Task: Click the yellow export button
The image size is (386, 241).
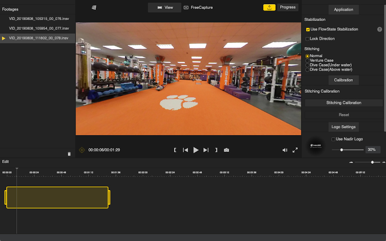Action: pyautogui.click(x=269, y=7)
